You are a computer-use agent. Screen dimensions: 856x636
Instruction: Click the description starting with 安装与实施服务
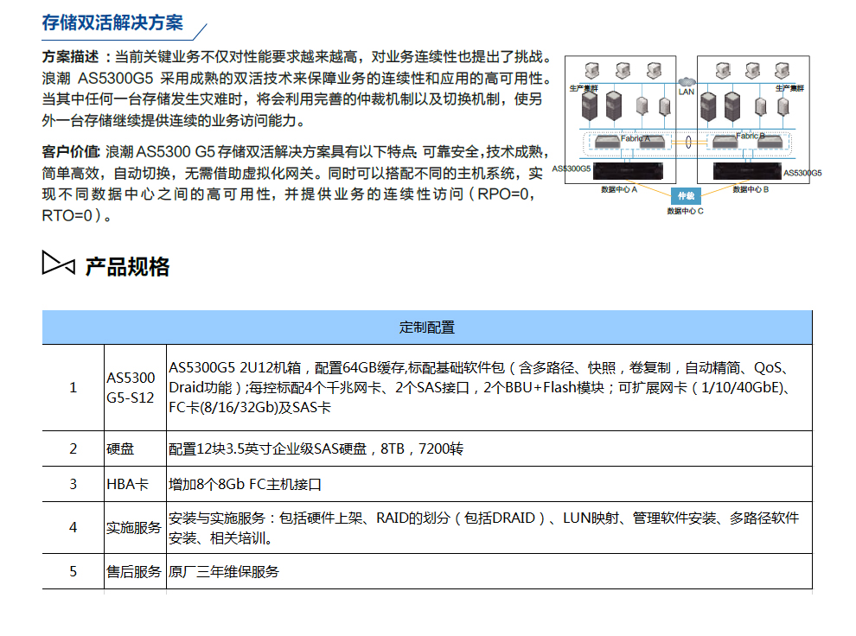(483, 528)
